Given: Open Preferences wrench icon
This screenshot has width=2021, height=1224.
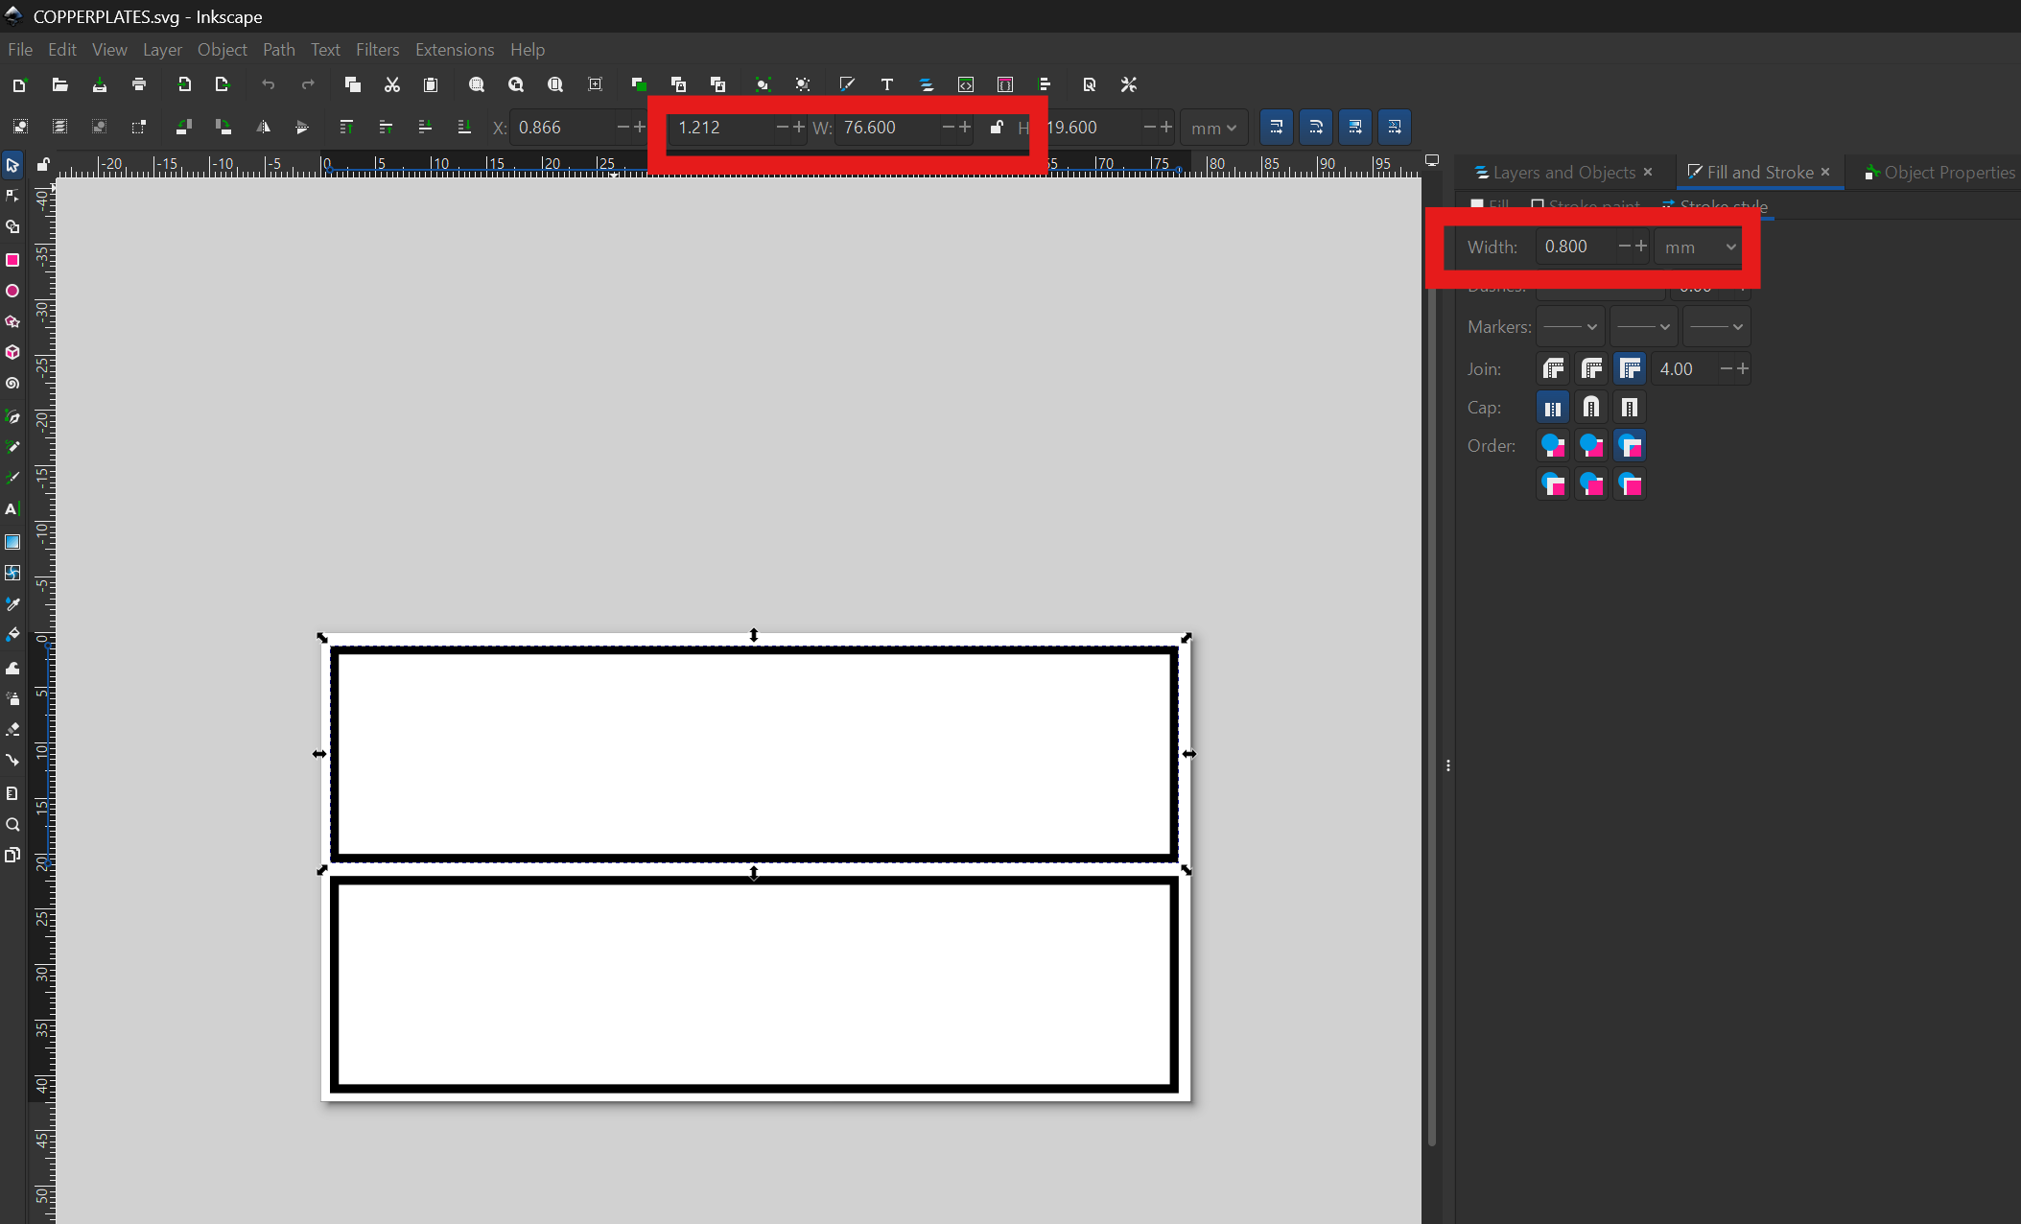Looking at the screenshot, I should tap(1129, 84).
